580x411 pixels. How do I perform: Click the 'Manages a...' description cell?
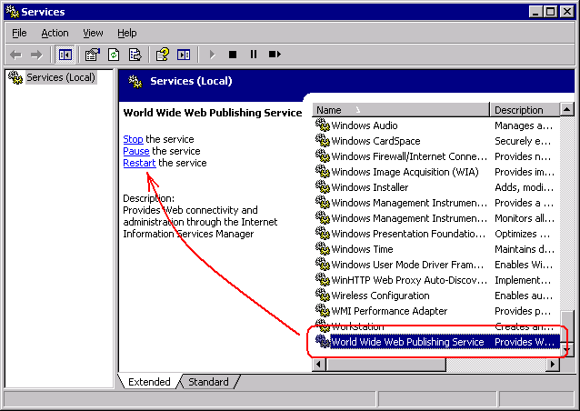click(524, 125)
